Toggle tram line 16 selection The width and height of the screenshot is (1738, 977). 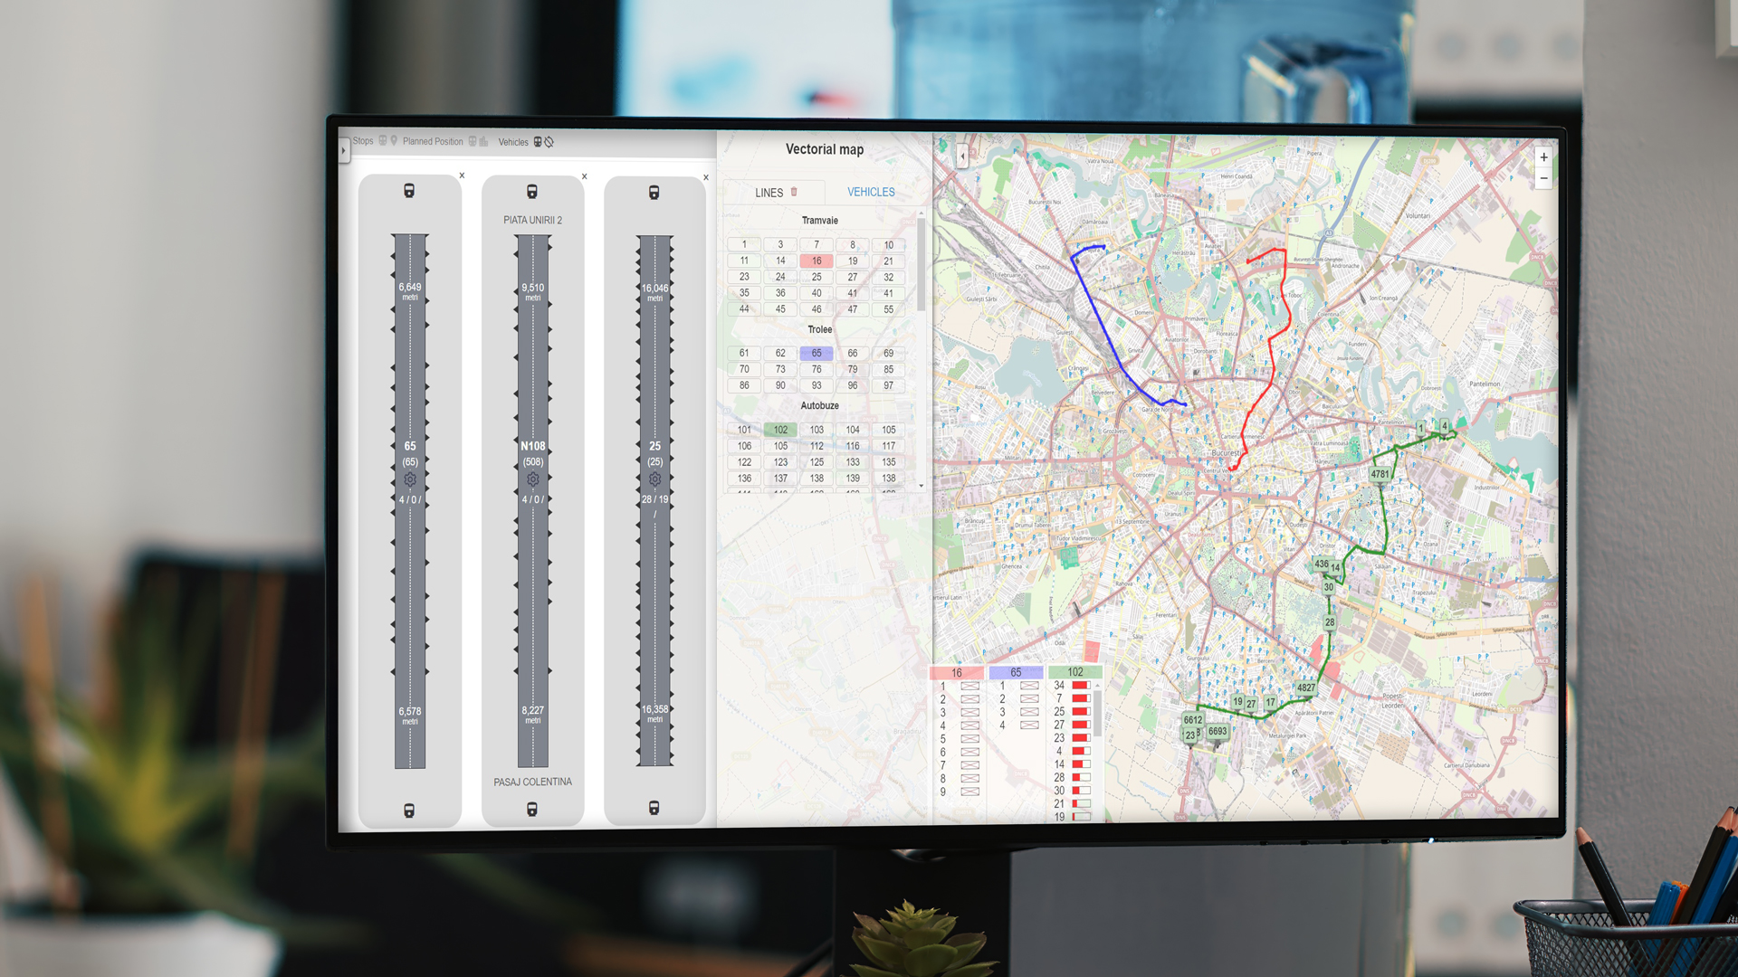tap(816, 261)
